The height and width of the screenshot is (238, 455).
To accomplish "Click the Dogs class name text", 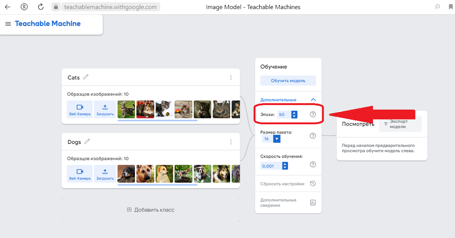I will [x=74, y=142].
